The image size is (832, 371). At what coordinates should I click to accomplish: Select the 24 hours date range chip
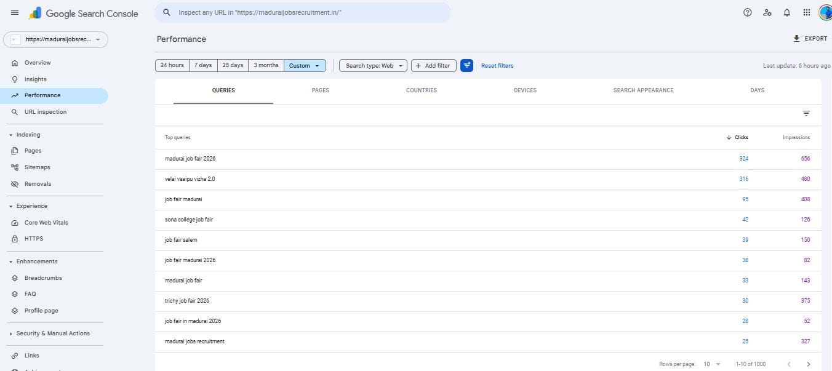click(x=172, y=65)
